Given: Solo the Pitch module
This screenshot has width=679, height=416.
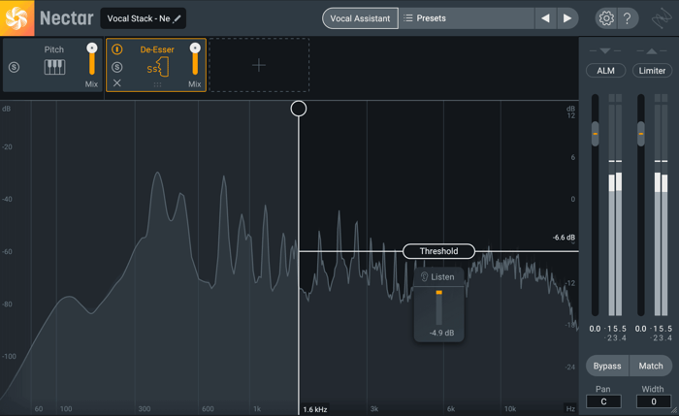Looking at the screenshot, I should (14, 67).
